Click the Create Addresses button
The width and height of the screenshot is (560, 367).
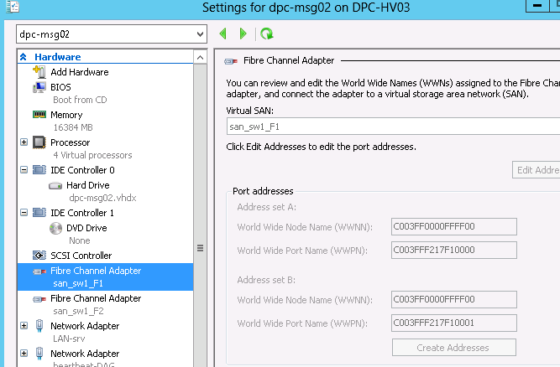(453, 348)
